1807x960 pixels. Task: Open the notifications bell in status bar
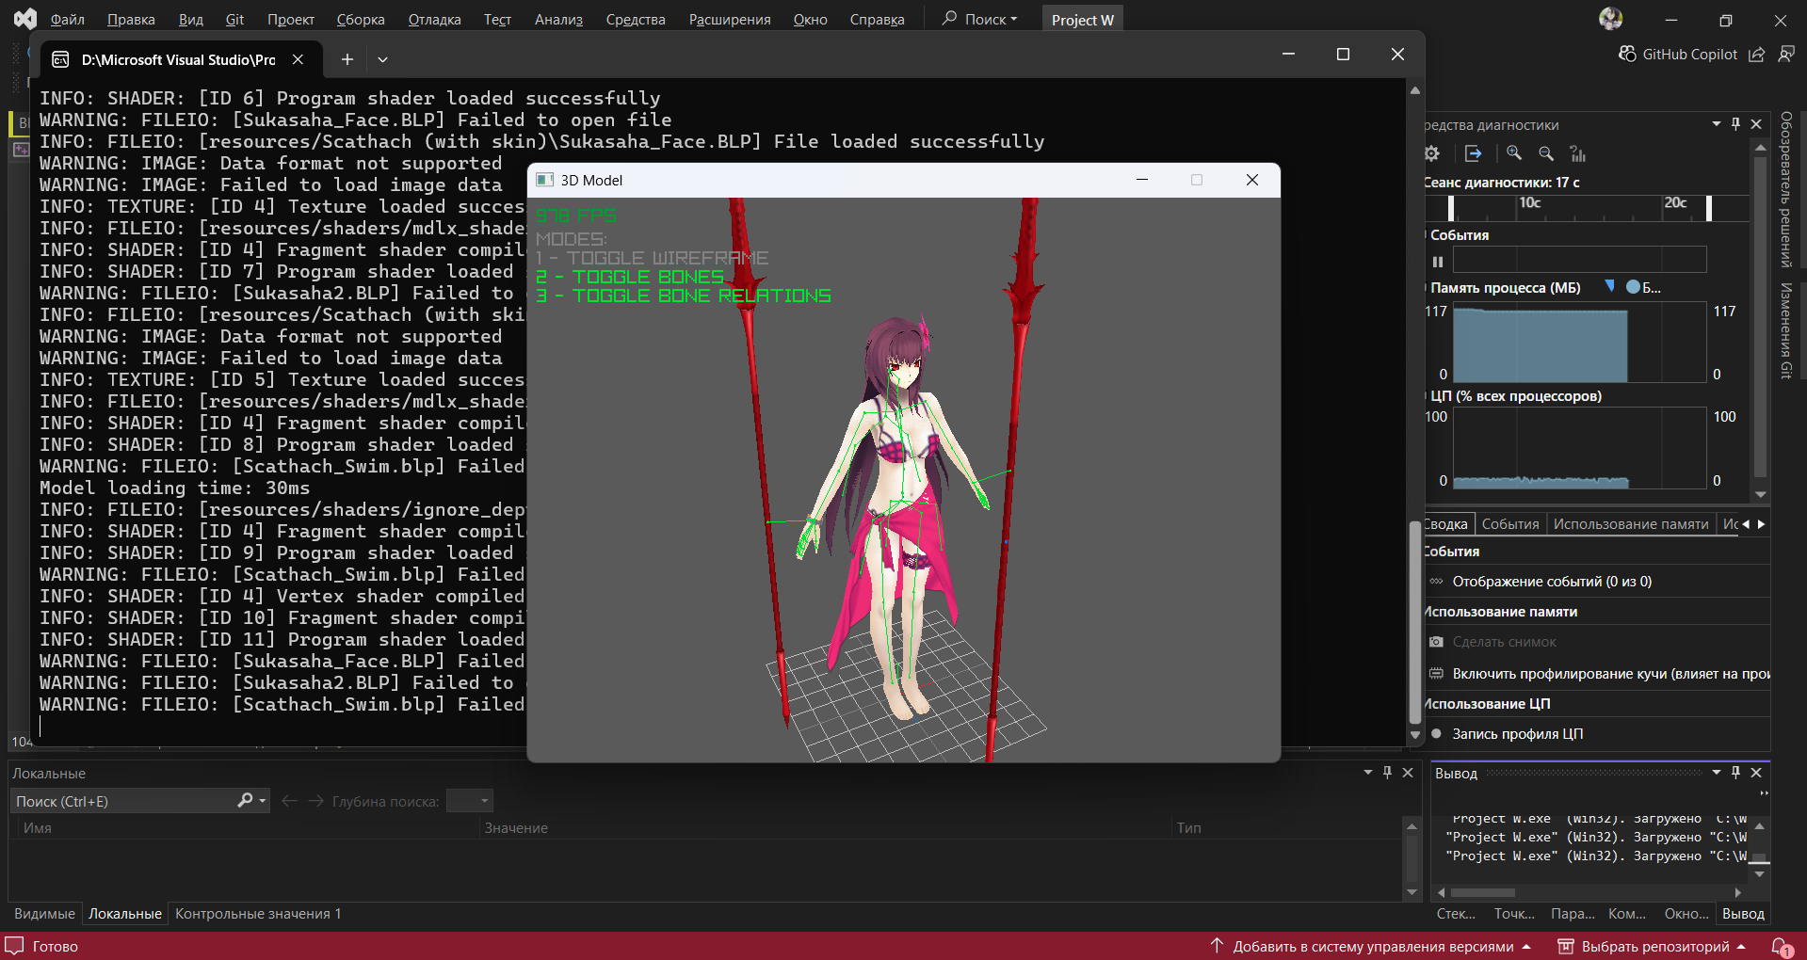pyautogui.click(x=1782, y=947)
